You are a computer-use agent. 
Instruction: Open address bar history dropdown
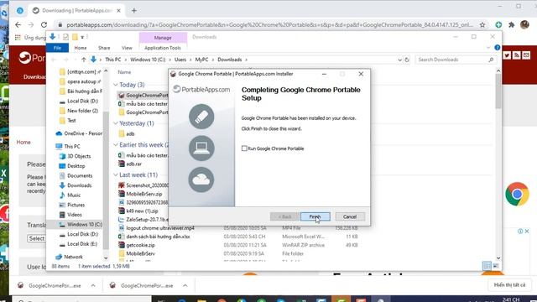pyautogui.click(x=399, y=60)
